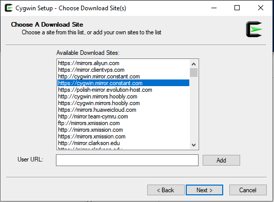Select https://mirrors.aliyun.com mirror
The width and height of the screenshot is (274, 202).
pos(123,63)
